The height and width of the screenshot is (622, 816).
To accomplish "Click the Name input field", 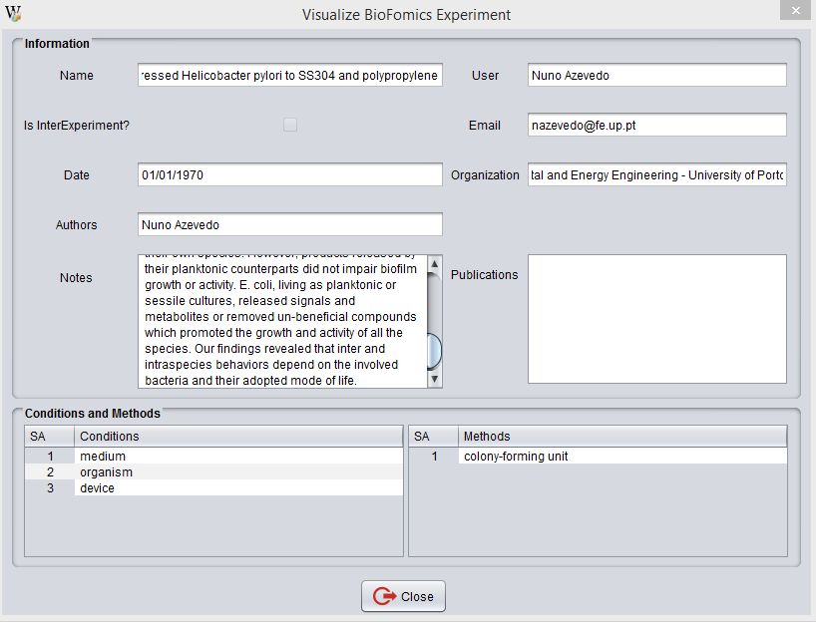I will tap(290, 76).
